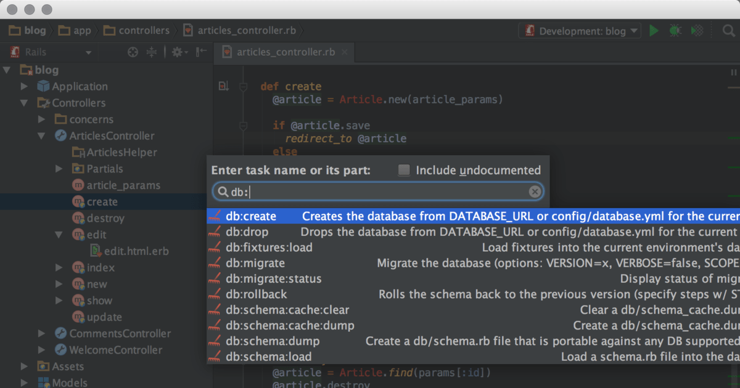
Task: Collapse all nodes in the project tree
Action: pyautogui.click(x=151, y=52)
